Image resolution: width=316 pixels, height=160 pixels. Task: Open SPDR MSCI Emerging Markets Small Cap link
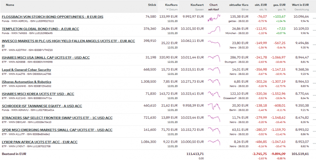pos(57,130)
